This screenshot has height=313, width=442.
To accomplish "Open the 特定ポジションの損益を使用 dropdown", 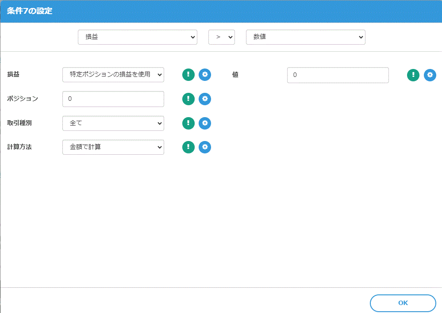I will click(113, 75).
